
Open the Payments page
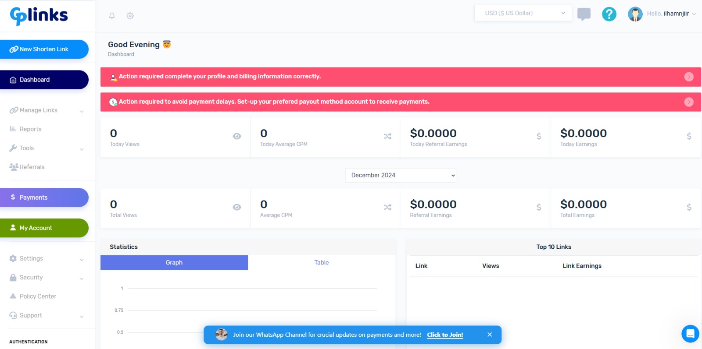tap(44, 197)
